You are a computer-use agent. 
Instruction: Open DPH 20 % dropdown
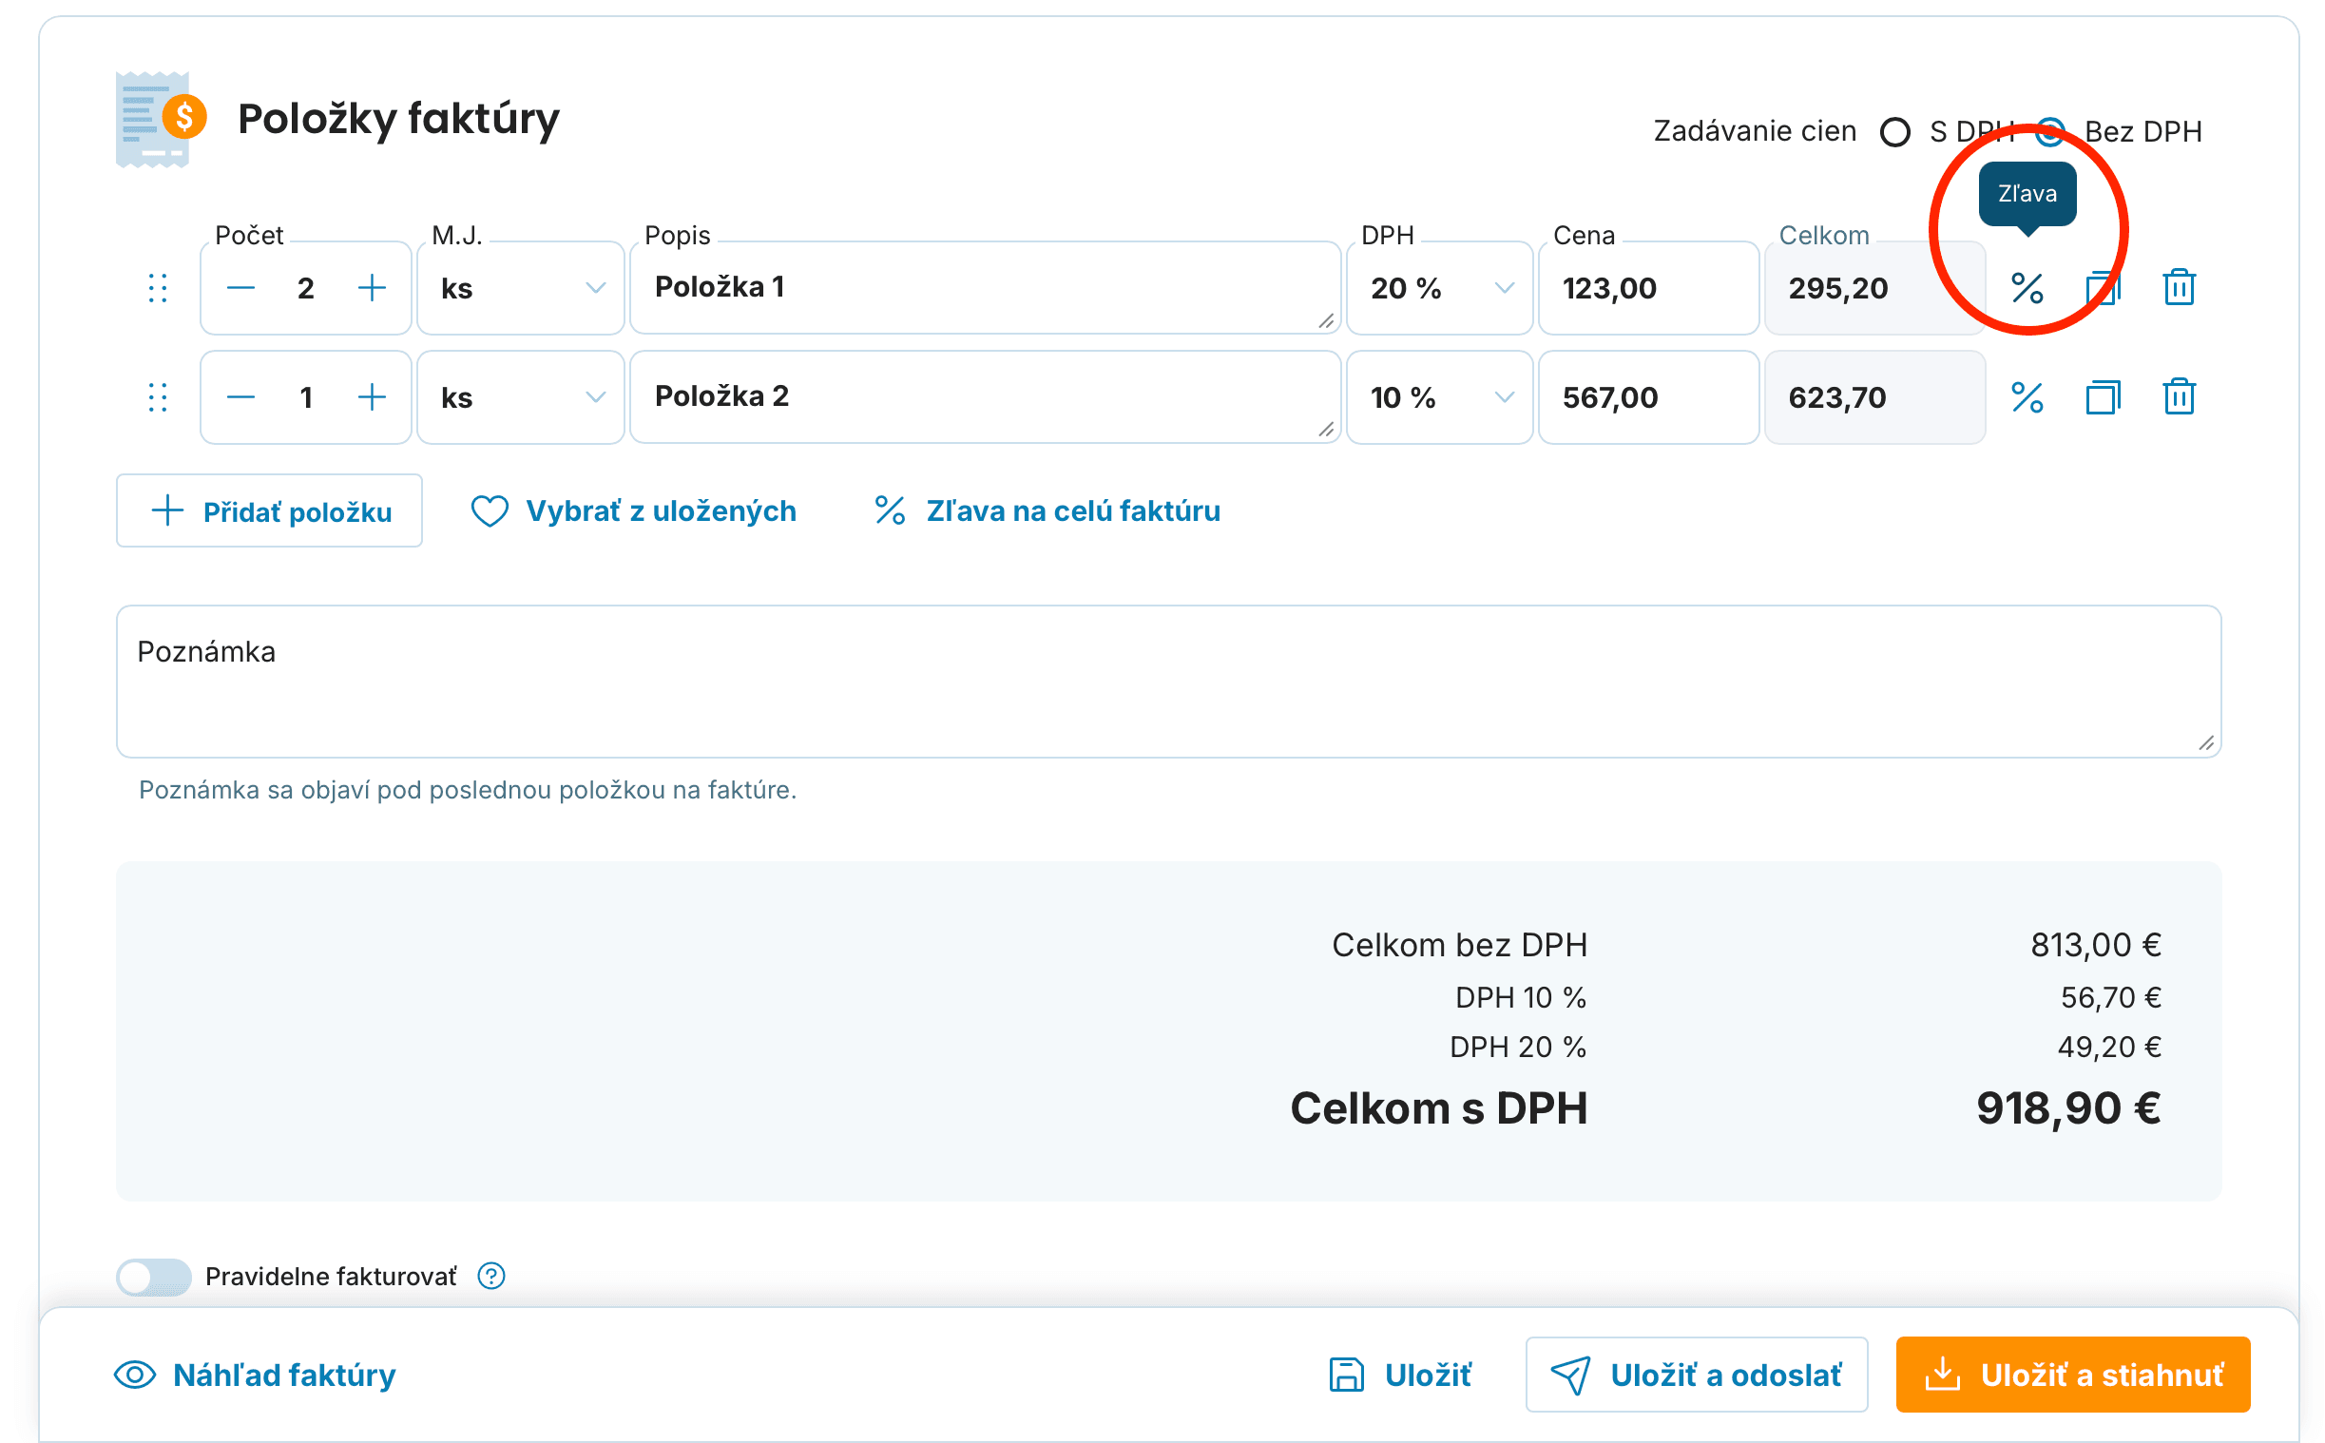(x=1439, y=287)
